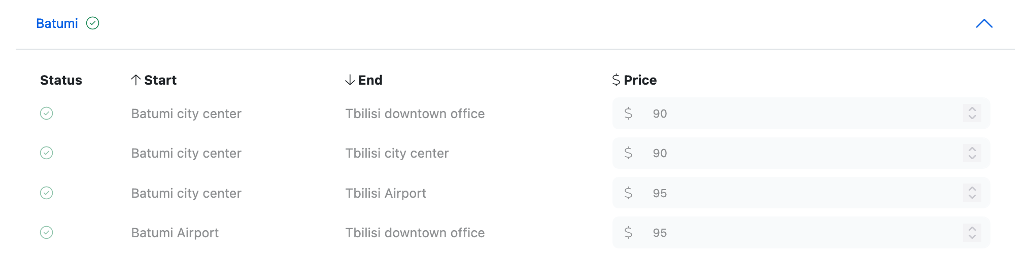Open the Batumi section link

(57, 23)
